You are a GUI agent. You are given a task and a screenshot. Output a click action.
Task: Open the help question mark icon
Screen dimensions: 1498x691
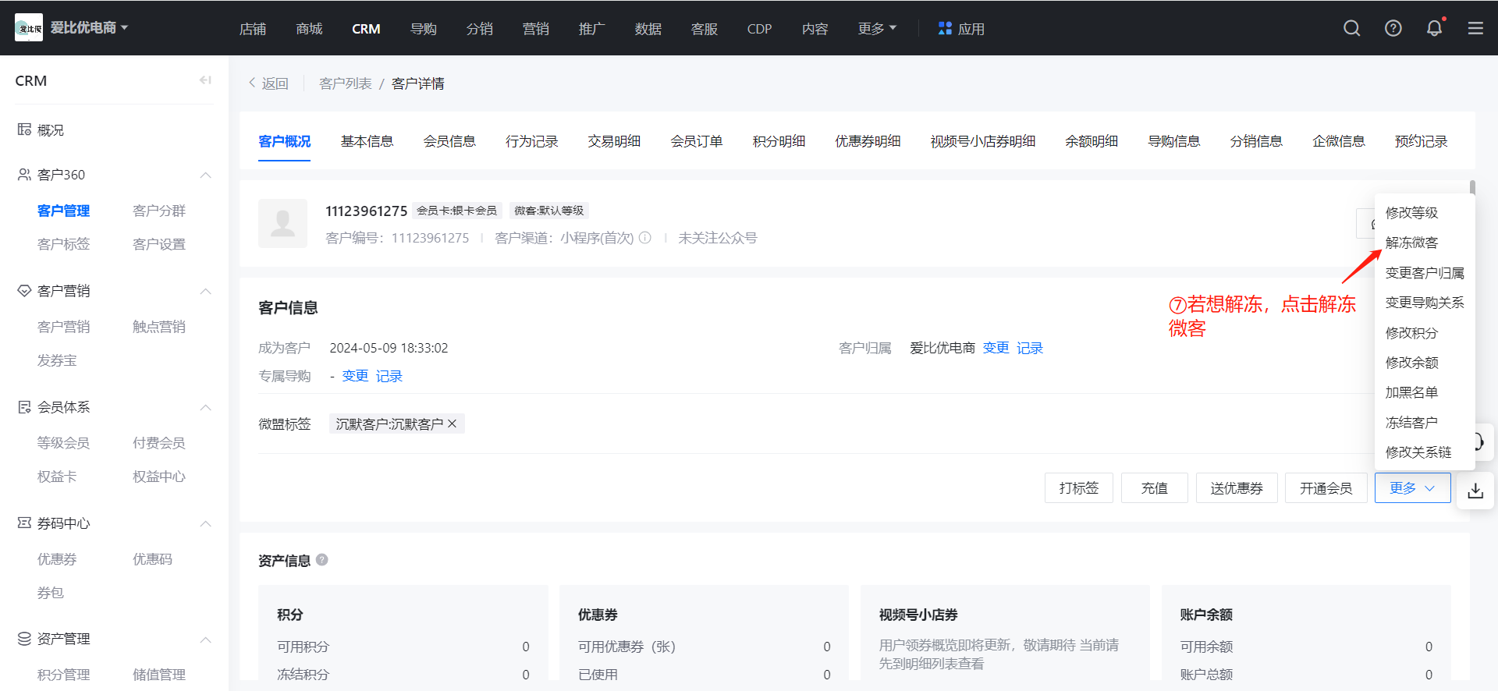pyautogui.click(x=1393, y=28)
